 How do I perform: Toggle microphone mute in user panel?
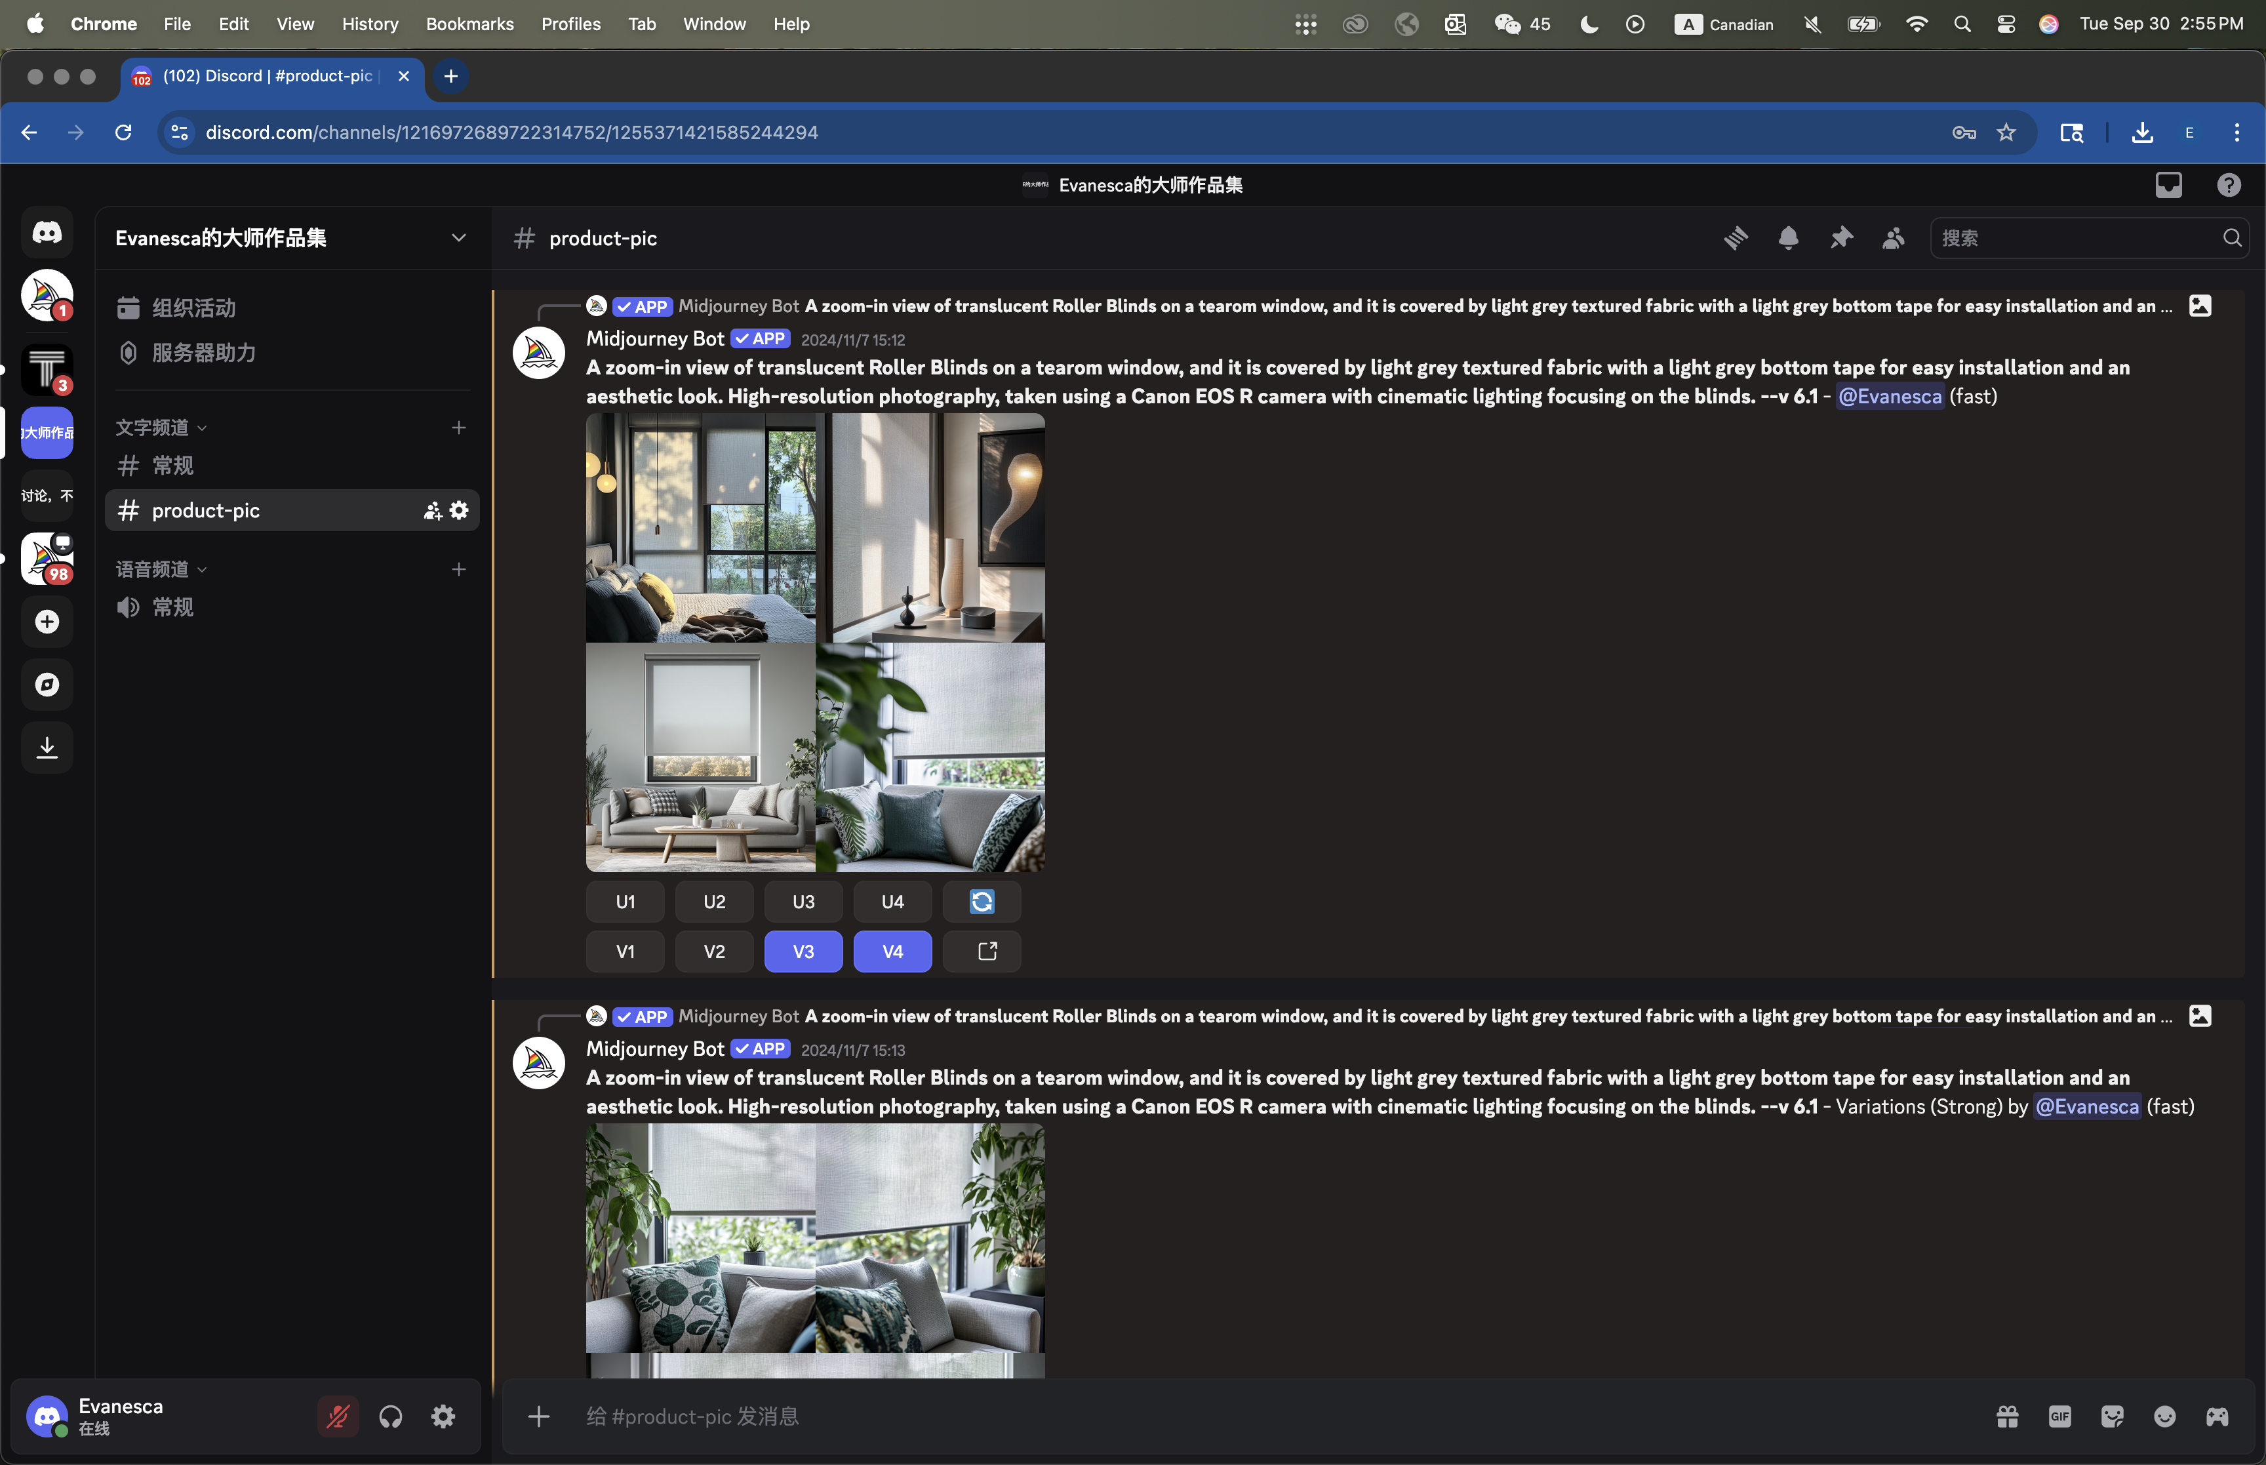(338, 1416)
